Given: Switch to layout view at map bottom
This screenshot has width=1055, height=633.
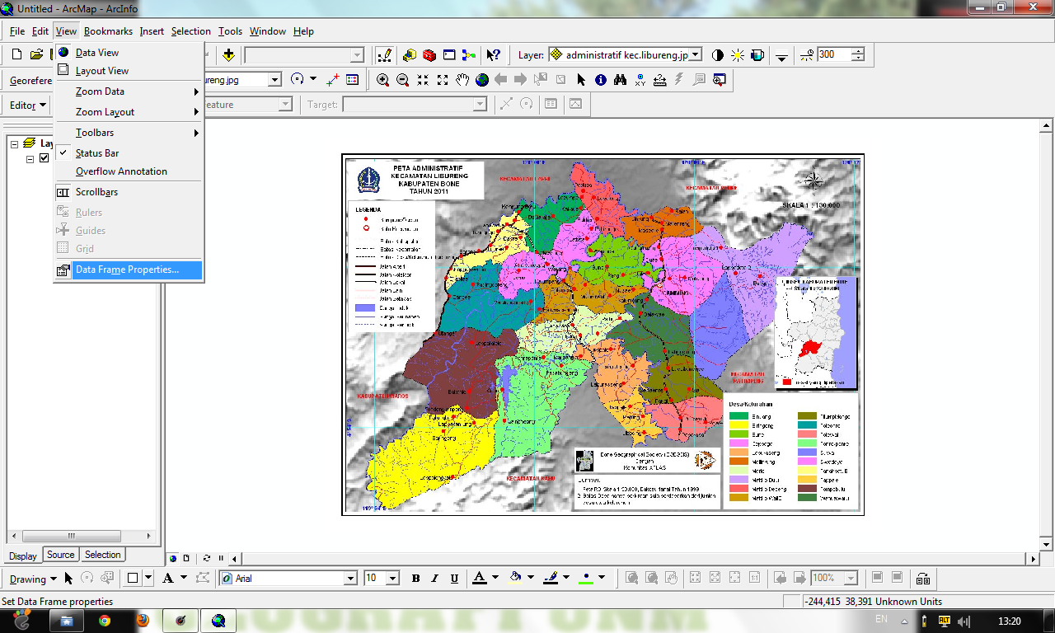Looking at the screenshot, I should (186, 558).
